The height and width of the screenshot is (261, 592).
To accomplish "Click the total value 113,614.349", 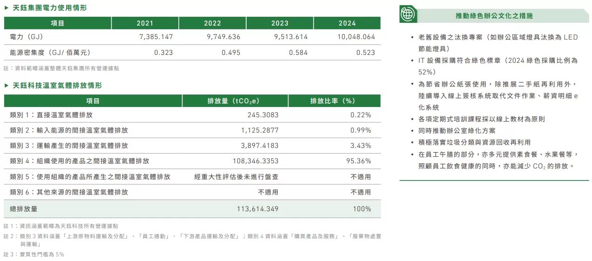I will (x=257, y=209).
